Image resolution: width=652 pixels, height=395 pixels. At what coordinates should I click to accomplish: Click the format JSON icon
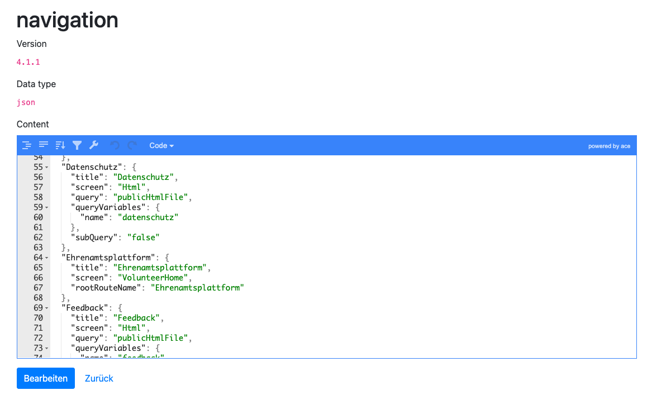[x=26, y=146]
